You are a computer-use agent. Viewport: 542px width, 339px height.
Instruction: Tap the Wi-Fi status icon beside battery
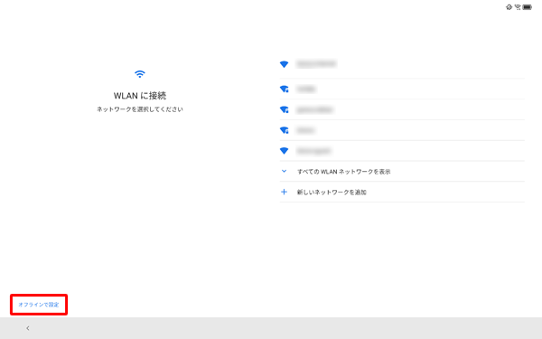[x=518, y=7]
